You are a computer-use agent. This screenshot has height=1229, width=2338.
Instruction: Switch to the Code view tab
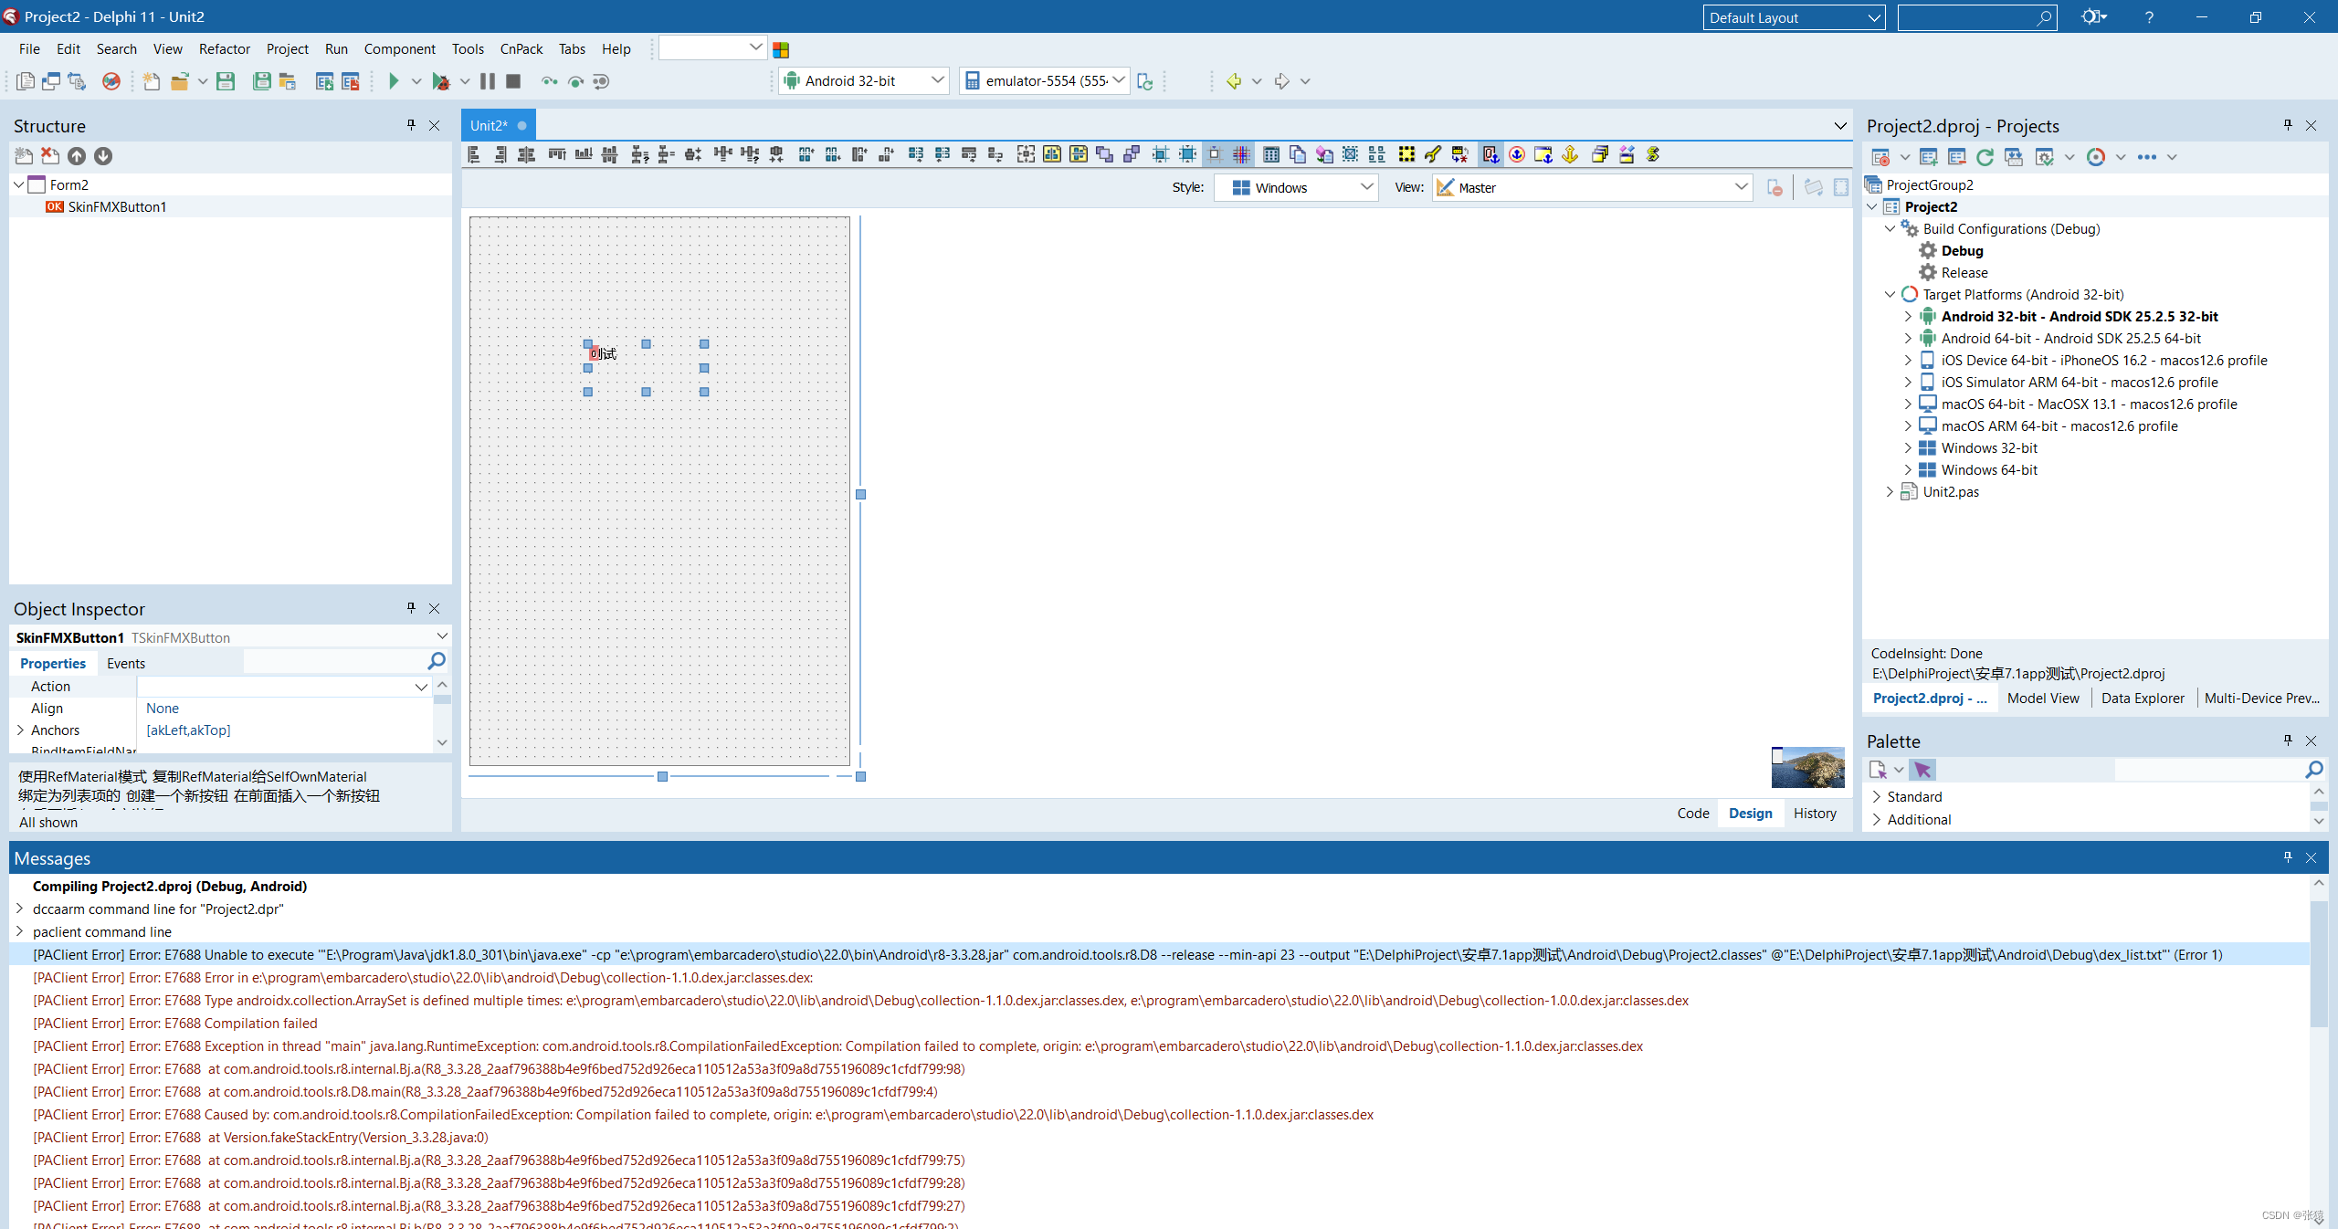point(1692,813)
